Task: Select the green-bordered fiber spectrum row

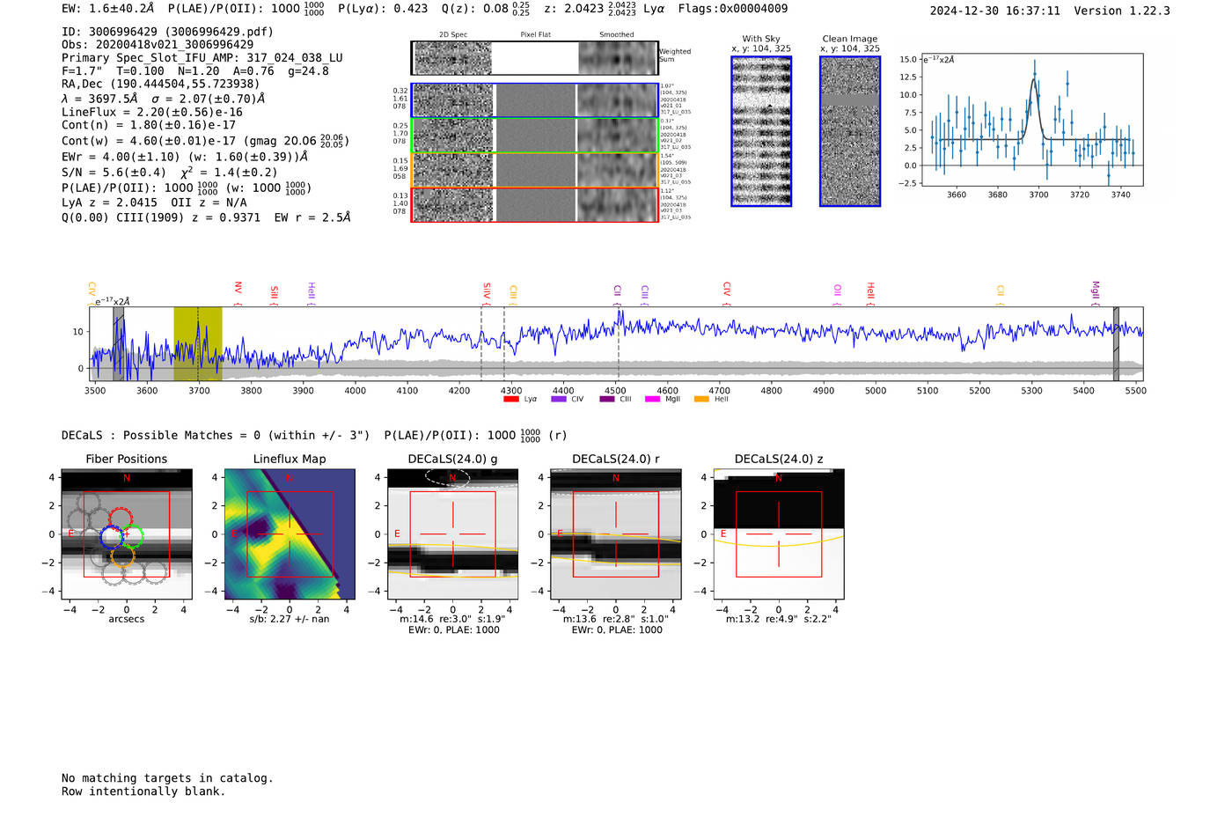Action: click(535, 136)
